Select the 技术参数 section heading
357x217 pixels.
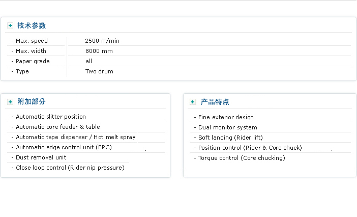(x=32, y=25)
